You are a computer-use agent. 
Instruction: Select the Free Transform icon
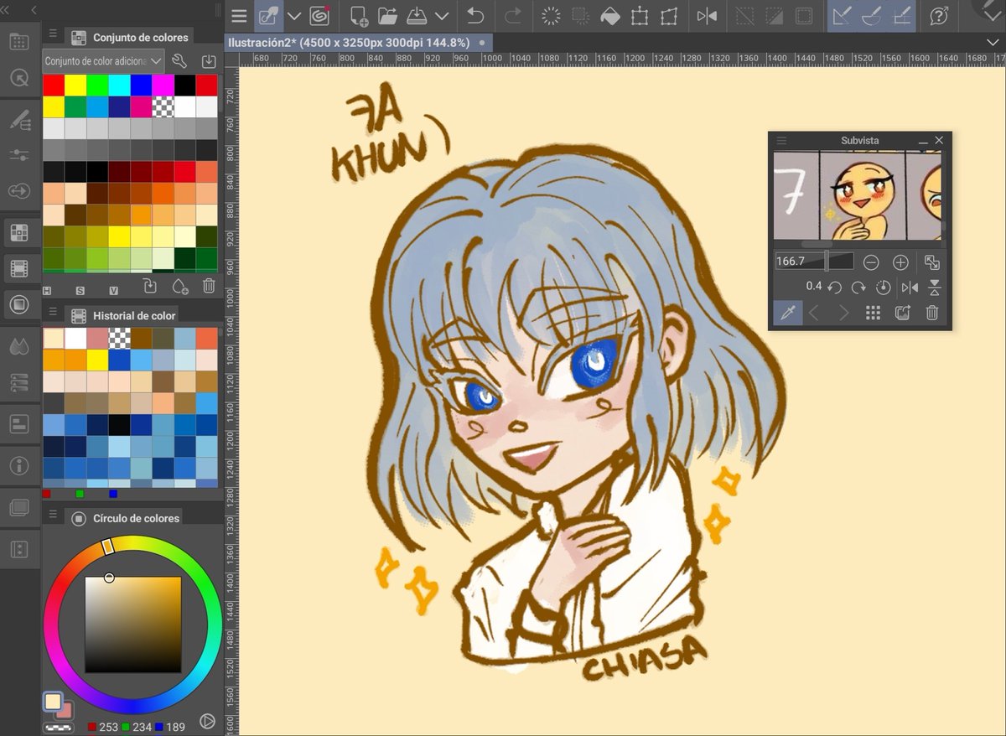click(668, 16)
